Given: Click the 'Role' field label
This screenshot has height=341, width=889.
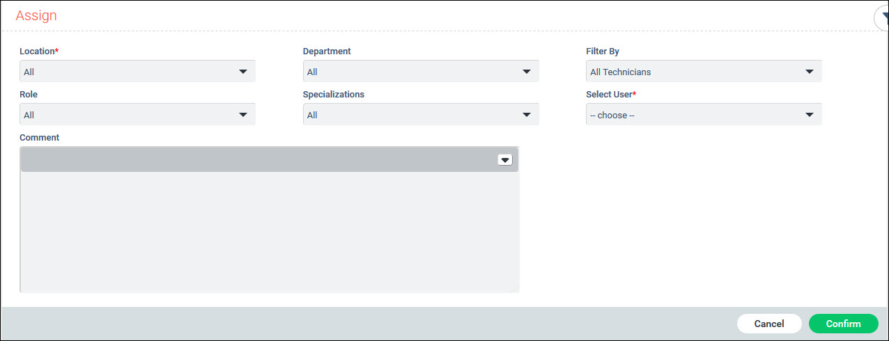Looking at the screenshot, I should click(x=29, y=95).
